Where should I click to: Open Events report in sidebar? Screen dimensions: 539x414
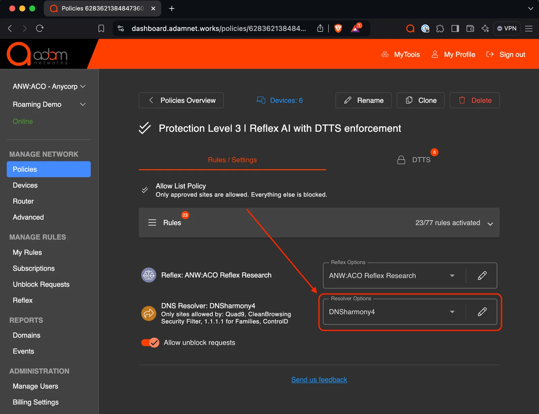(23, 351)
